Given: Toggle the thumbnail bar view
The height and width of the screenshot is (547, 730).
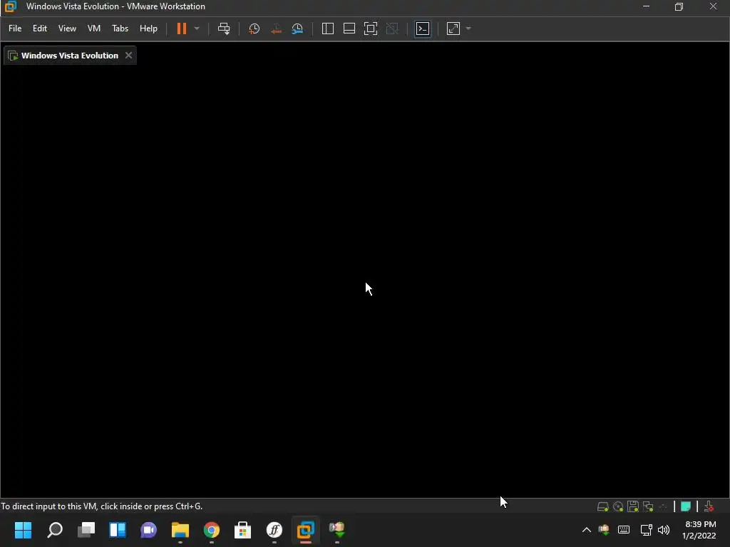Looking at the screenshot, I should (x=349, y=28).
